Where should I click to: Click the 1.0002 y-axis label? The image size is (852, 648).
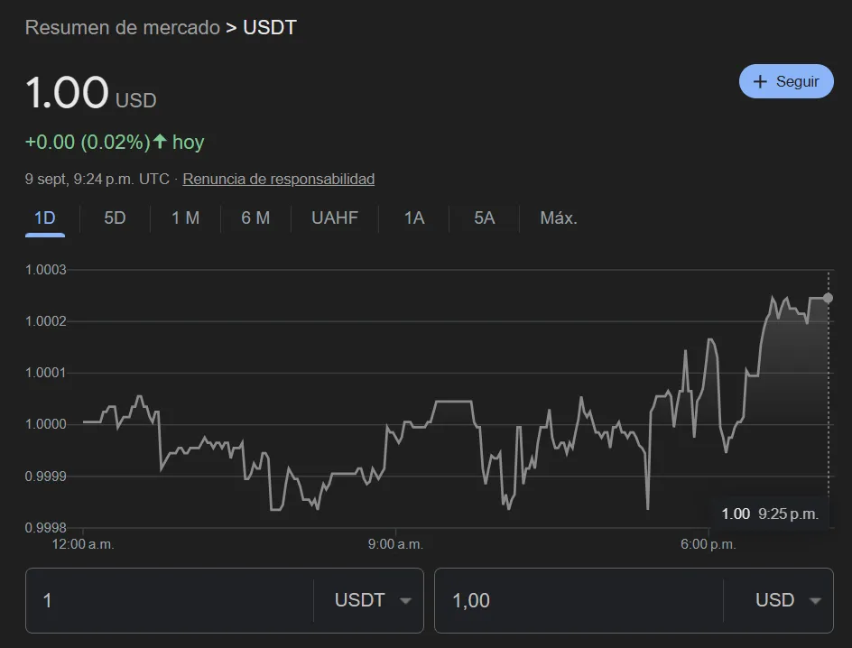click(x=46, y=321)
